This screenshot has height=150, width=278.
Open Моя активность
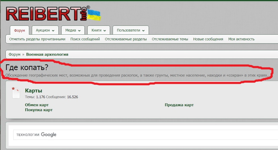(x=241, y=39)
